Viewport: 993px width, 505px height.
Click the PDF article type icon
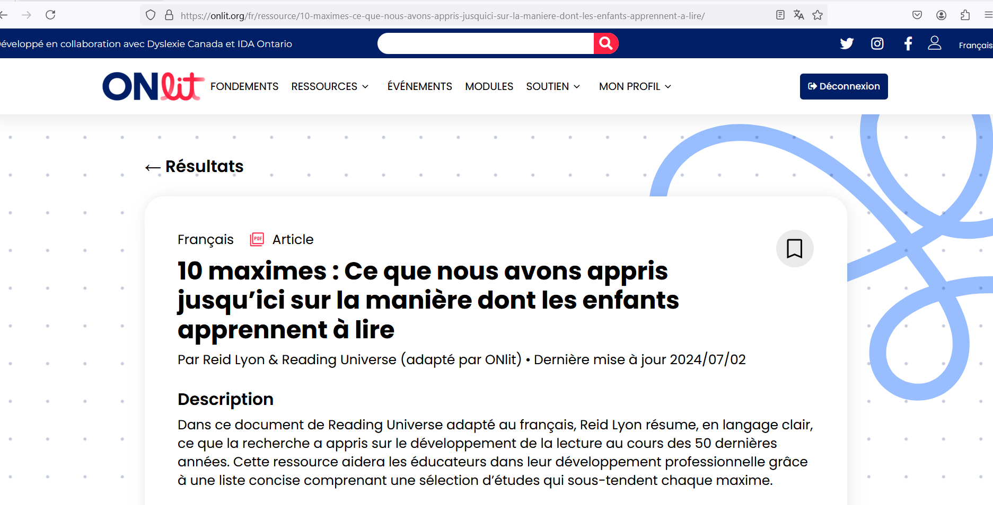pos(257,239)
